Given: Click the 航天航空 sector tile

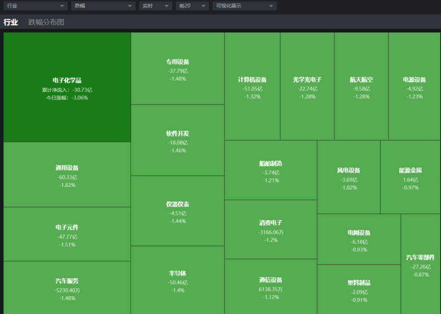Looking at the screenshot, I should pyautogui.click(x=361, y=87).
